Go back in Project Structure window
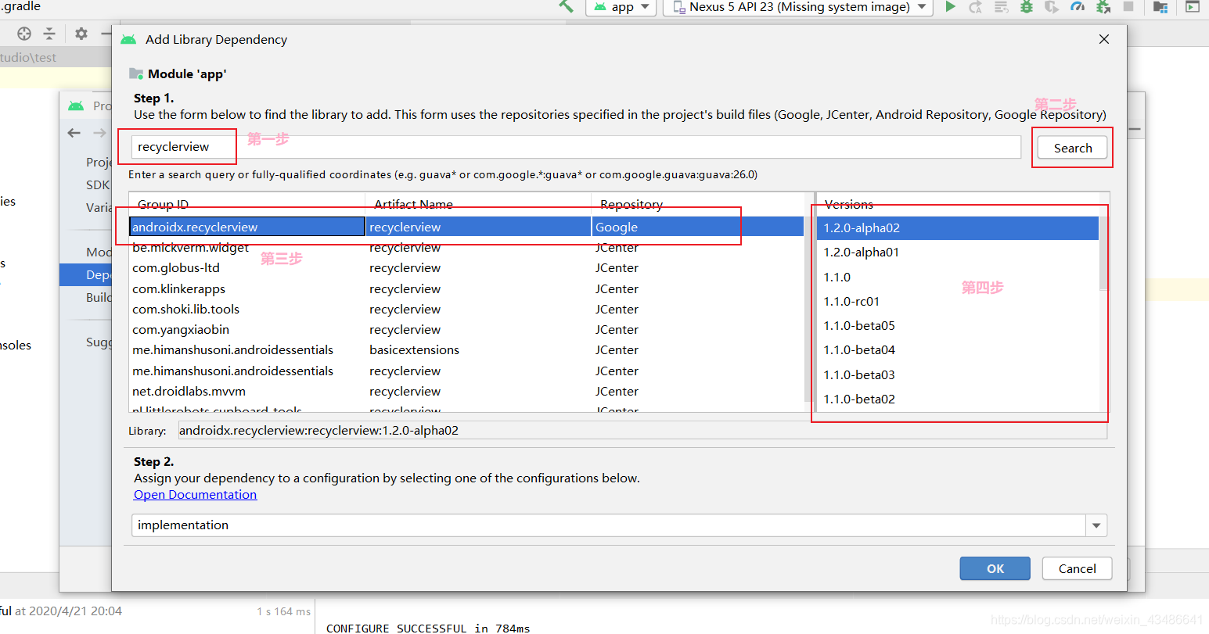1209x634 pixels. pyautogui.click(x=74, y=133)
